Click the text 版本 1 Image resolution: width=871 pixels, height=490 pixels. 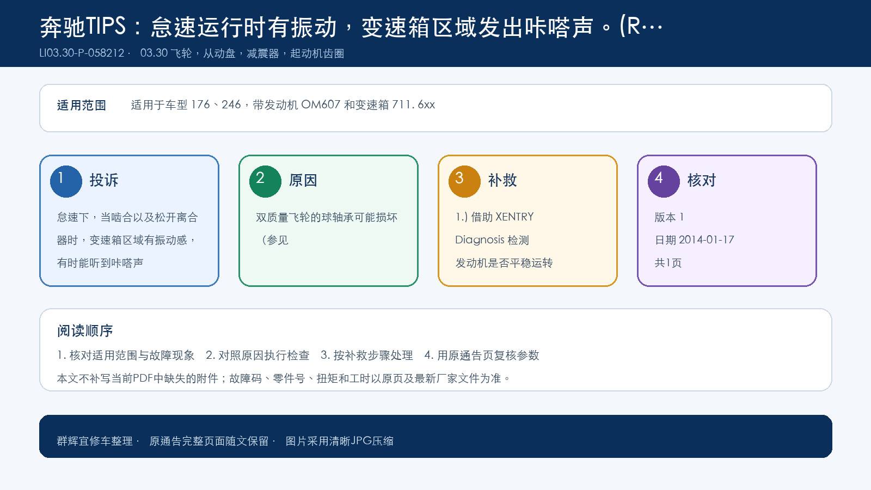669,217
